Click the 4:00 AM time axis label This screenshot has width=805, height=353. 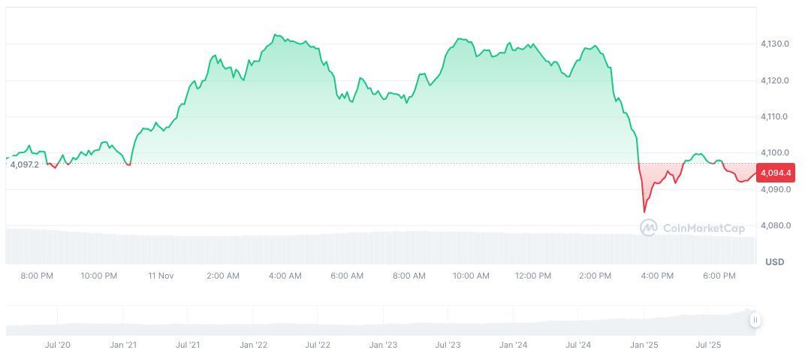coord(285,276)
